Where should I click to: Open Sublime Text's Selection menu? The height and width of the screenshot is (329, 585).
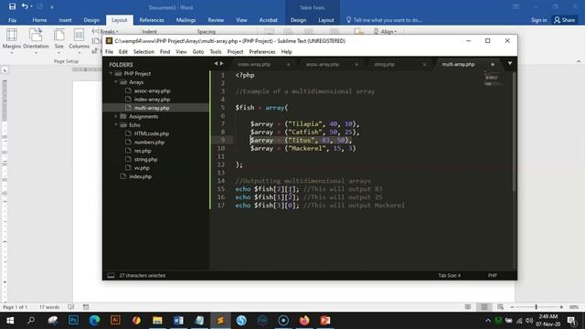point(144,52)
